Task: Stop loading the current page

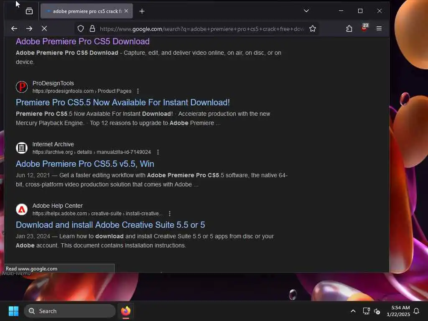Action: [44, 28]
